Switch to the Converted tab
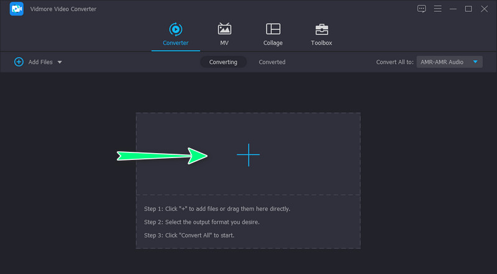Viewport: 497px width, 274px height. (x=272, y=62)
